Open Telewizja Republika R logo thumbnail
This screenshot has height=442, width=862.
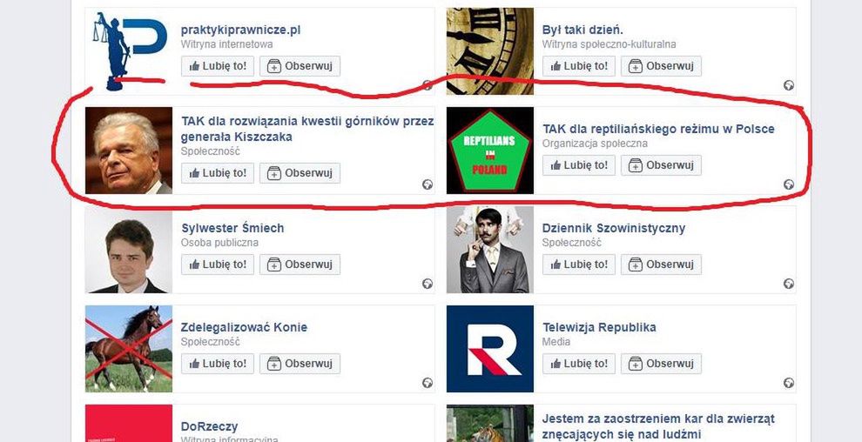pyautogui.click(x=490, y=349)
